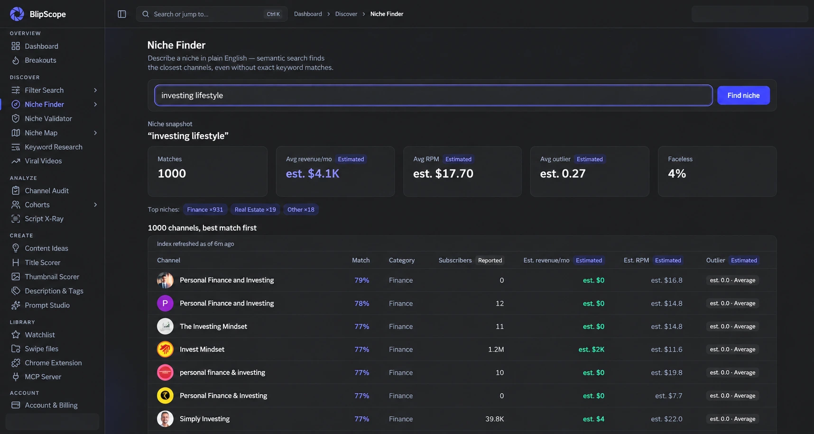Open Title Scorer icon
The width and height of the screenshot is (814, 434).
click(x=16, y=262)
